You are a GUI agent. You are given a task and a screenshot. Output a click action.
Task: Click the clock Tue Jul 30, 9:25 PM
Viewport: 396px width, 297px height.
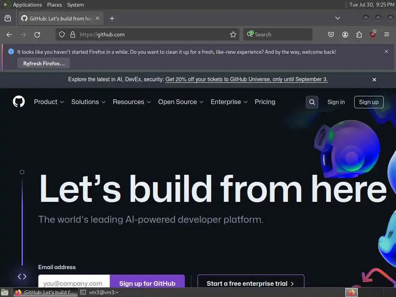372,5
